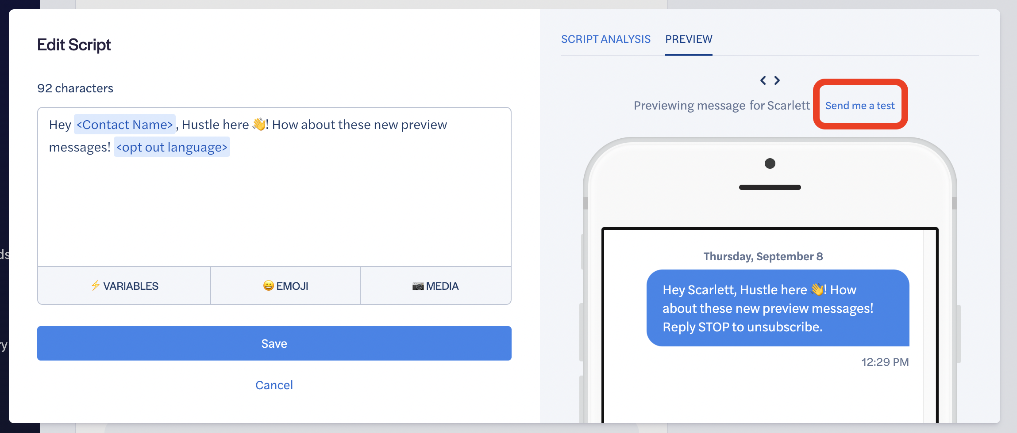
Task: Cancel editing the script
Action: pos(274,385)
